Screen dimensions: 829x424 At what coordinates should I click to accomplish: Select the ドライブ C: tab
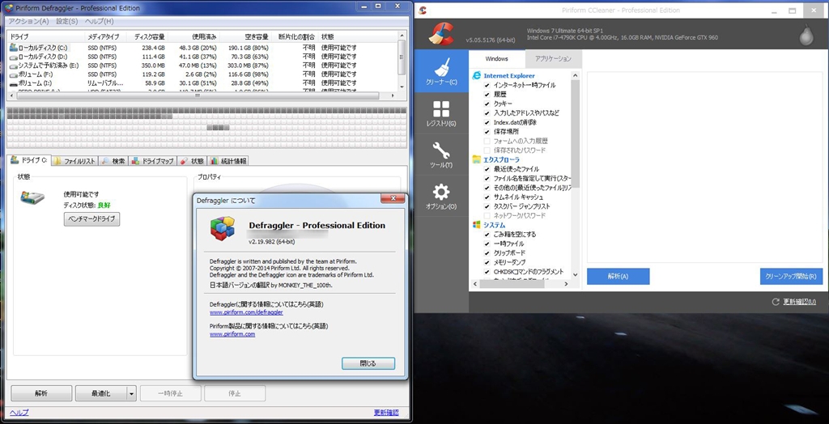[x=29, y=160]
